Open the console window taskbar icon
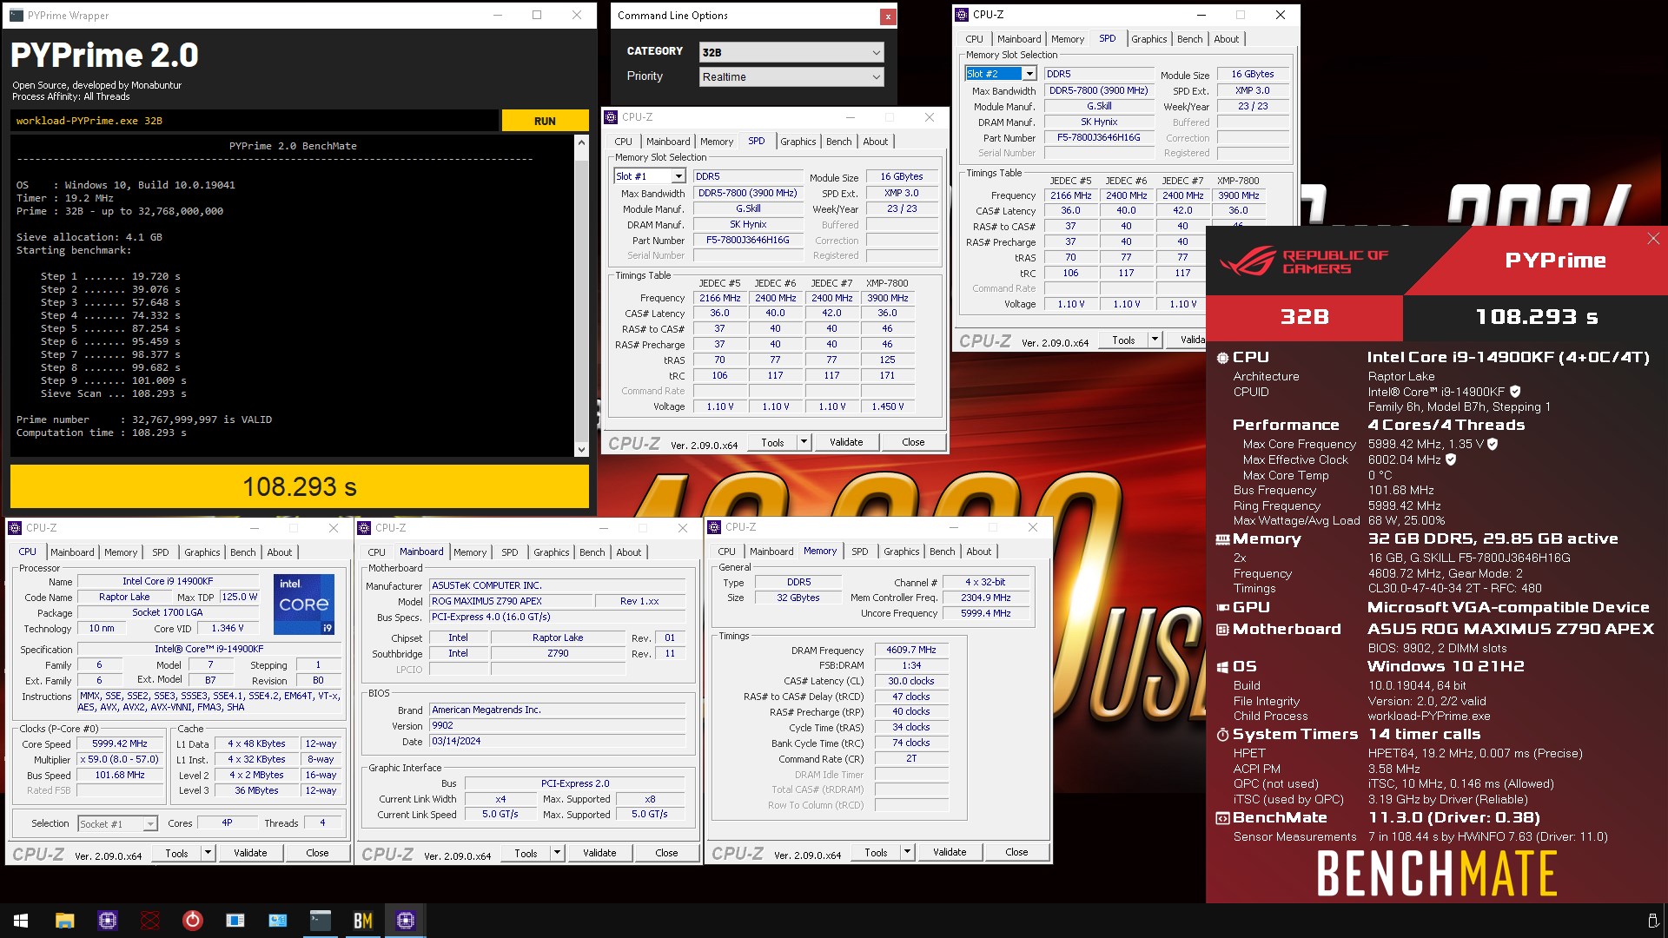Image resolution: width=1668 pixels, height=938 pixels. click(321, 921)
